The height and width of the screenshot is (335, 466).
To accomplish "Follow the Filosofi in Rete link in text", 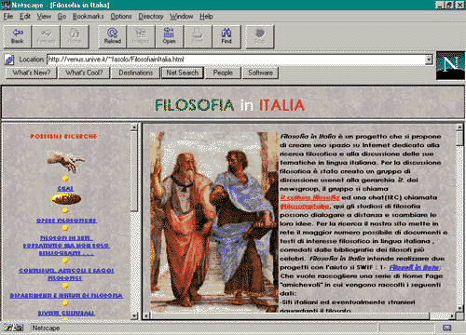I will pos(415,267).
